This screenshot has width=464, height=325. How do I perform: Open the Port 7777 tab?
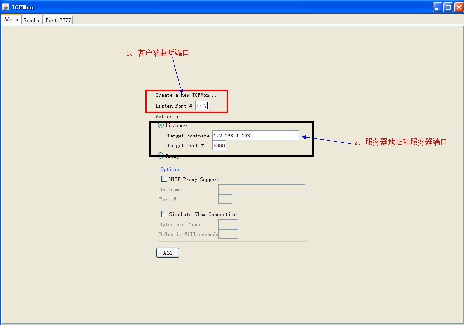pyautogui.click(x=58, y=20)
